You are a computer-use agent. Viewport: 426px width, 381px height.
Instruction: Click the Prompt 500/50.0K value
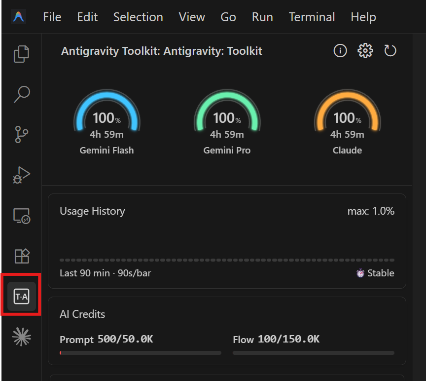coord(106,340)
